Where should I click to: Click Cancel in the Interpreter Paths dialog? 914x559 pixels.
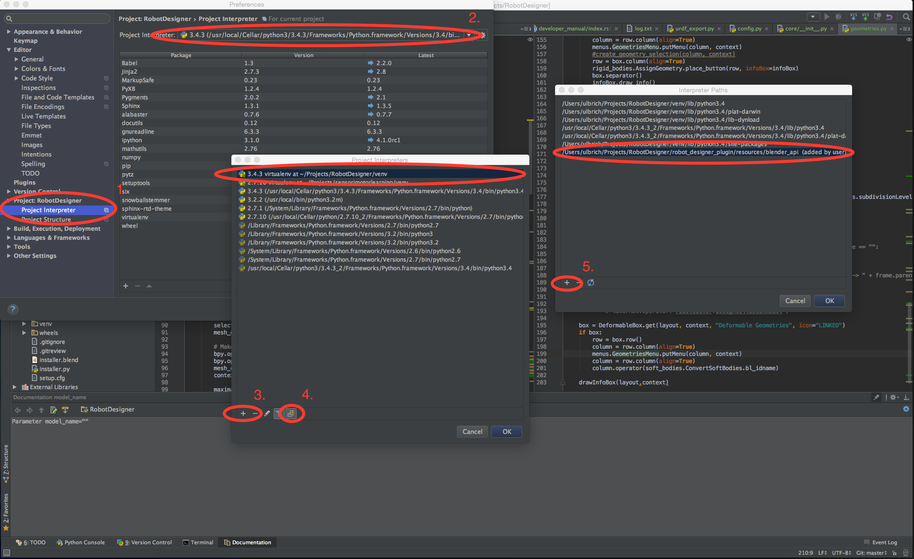pos(795,301)
